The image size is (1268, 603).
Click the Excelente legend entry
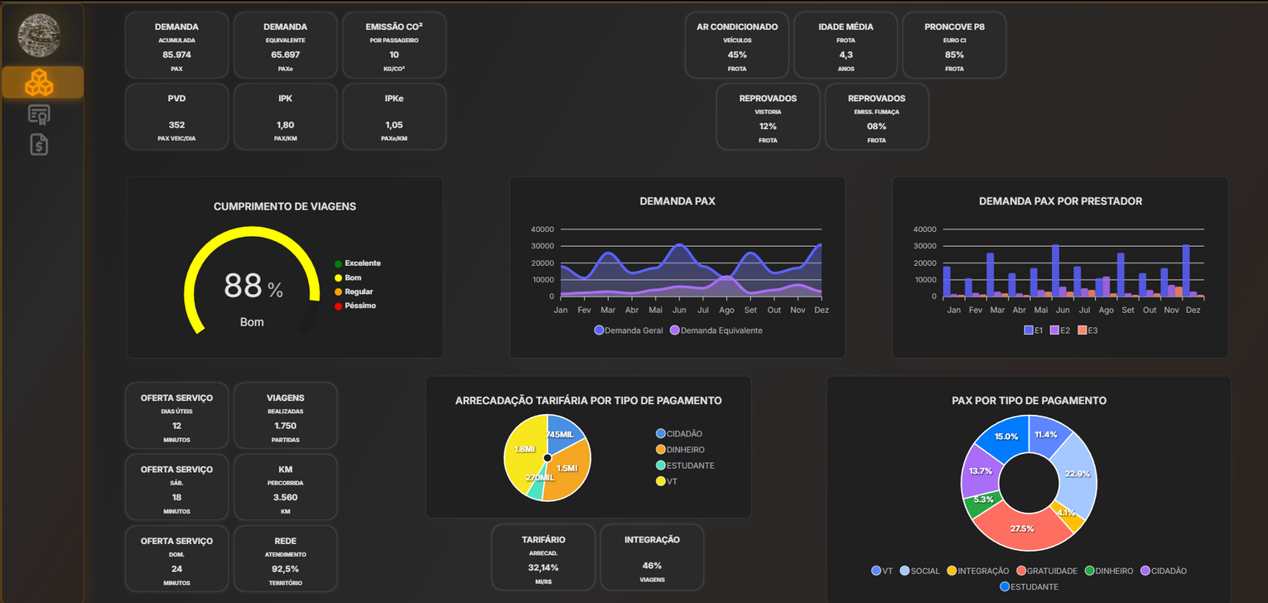(357, 263)
